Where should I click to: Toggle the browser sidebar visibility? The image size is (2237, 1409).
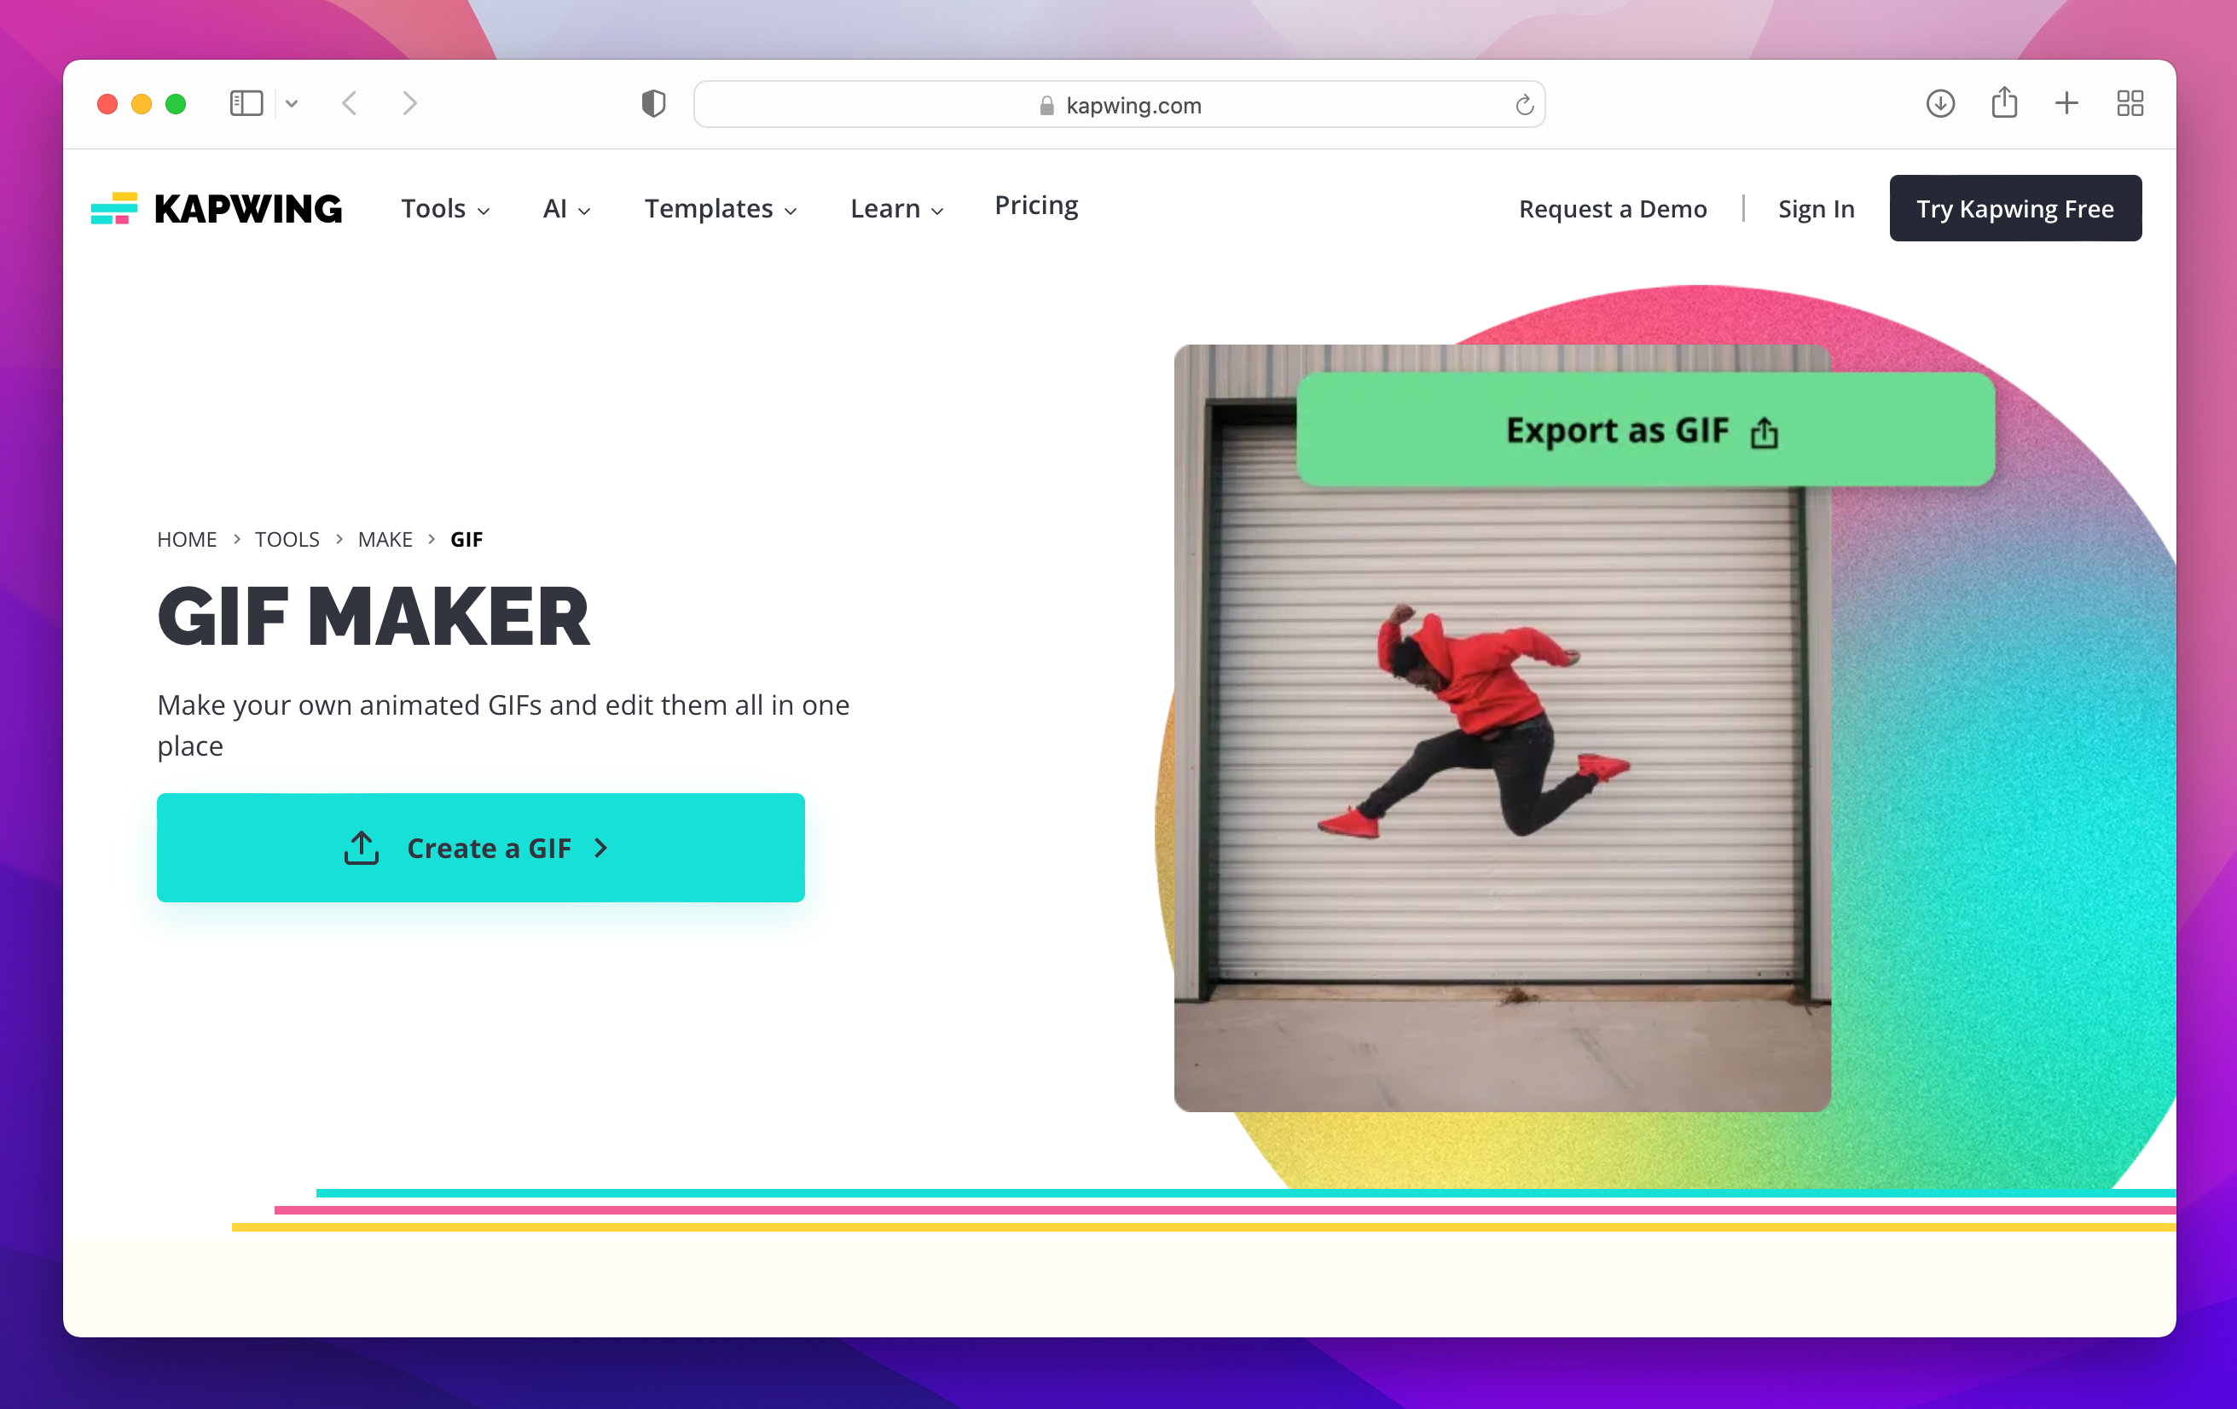click(246, 103)
